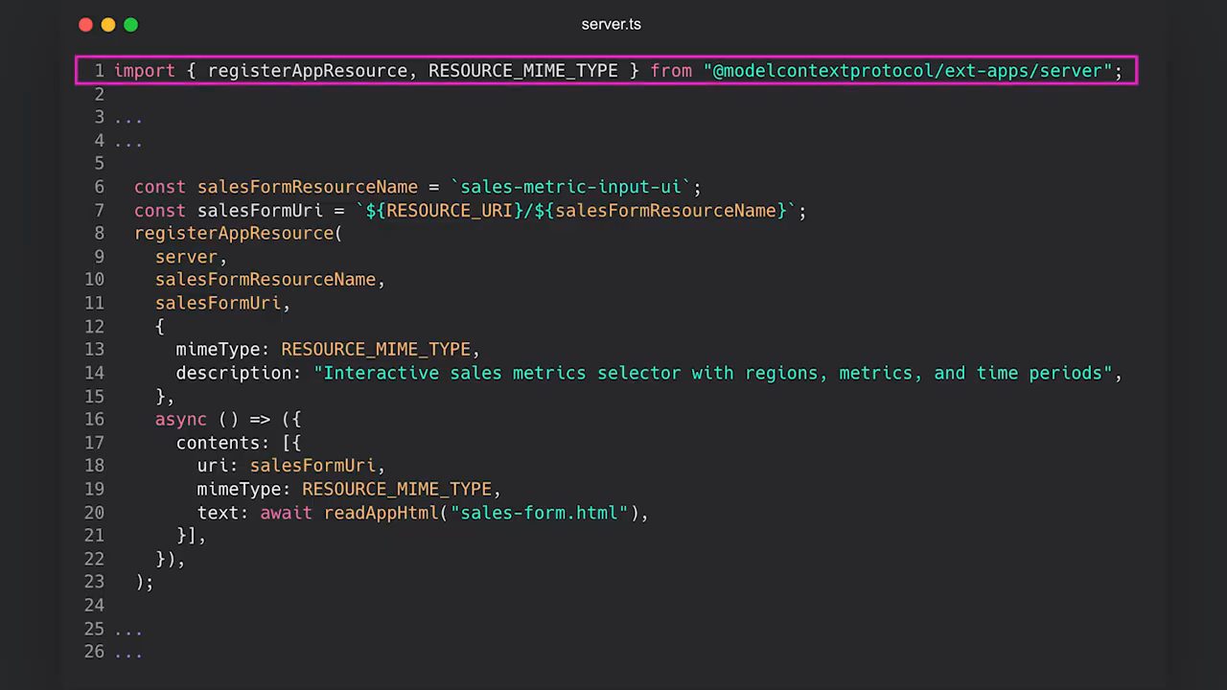
Task: Click salesFormUri in its const declaration
Action: click(260, 211)
